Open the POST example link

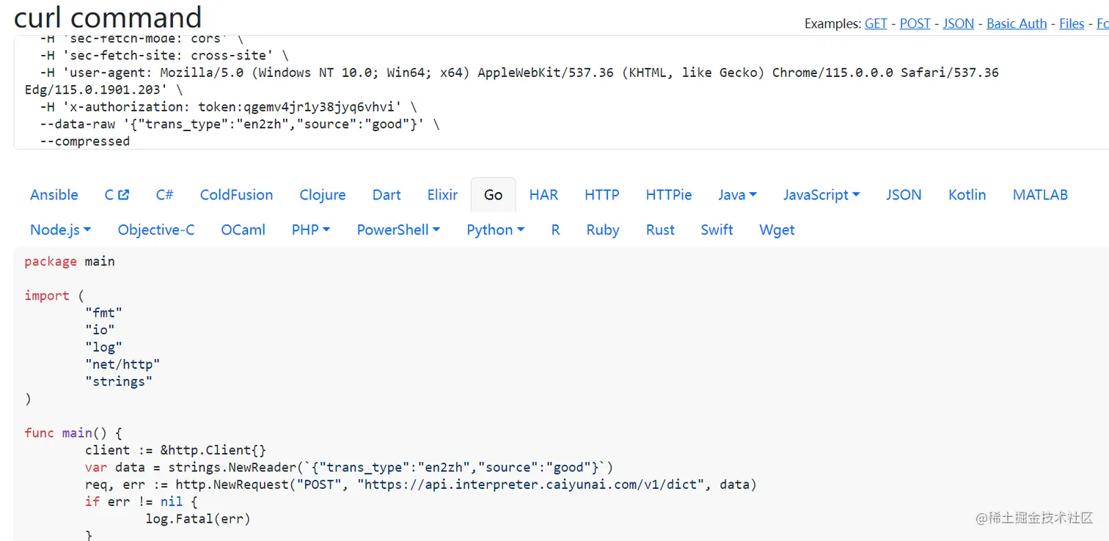(x=915, y=23)
